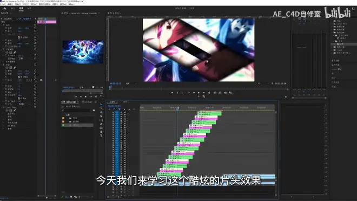Image resolution: width=357 pixels, height=201 pixels.
Task: Click the Program monitor current timecode
Action: click(115, 83)
